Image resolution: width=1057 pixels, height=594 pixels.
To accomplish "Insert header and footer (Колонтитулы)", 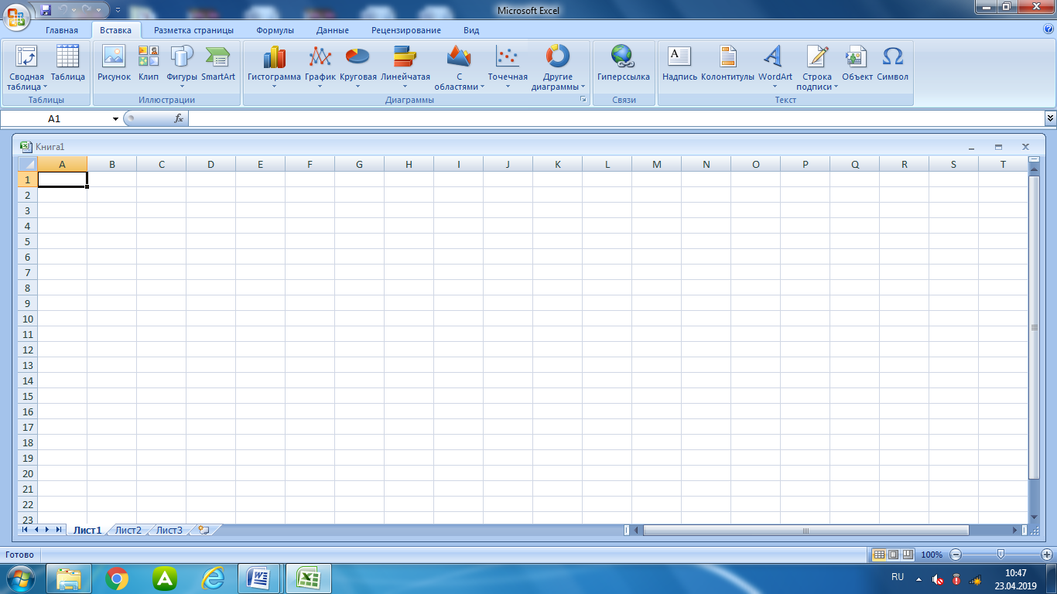I will [x=727, y=63].
